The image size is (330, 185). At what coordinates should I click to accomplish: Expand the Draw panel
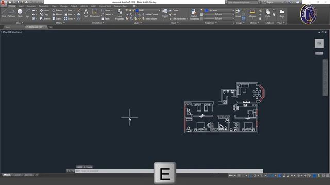click(20, 23)
